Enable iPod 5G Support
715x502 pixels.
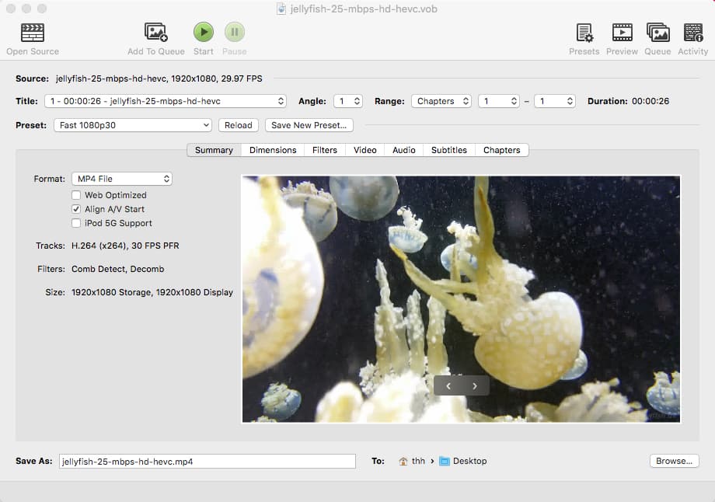click(75, 223)
